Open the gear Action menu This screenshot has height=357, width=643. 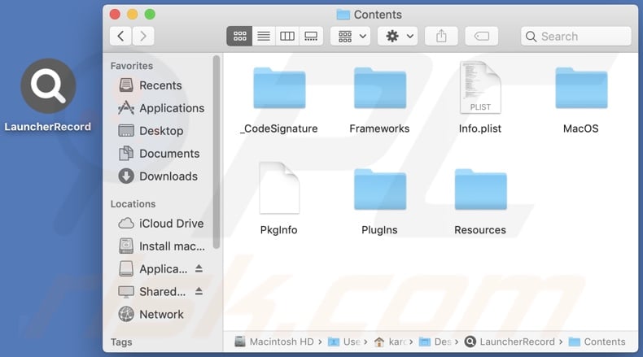(x=398, y=36)
